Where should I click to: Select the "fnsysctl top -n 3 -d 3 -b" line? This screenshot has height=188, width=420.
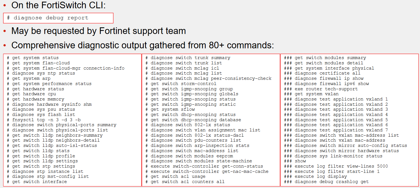click(x=44, y=120)
